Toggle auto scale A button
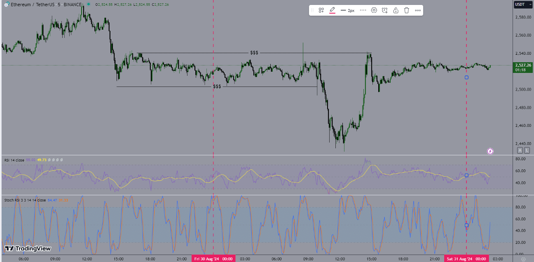 tap(520, 150)
